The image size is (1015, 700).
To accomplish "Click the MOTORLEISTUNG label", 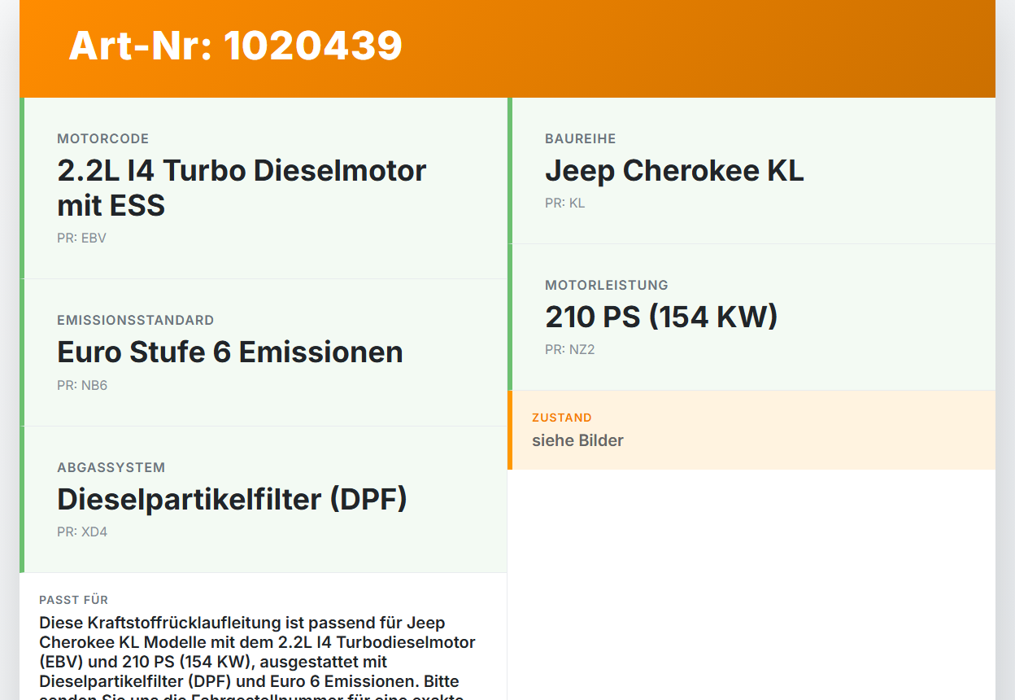I will pos(607,286).
